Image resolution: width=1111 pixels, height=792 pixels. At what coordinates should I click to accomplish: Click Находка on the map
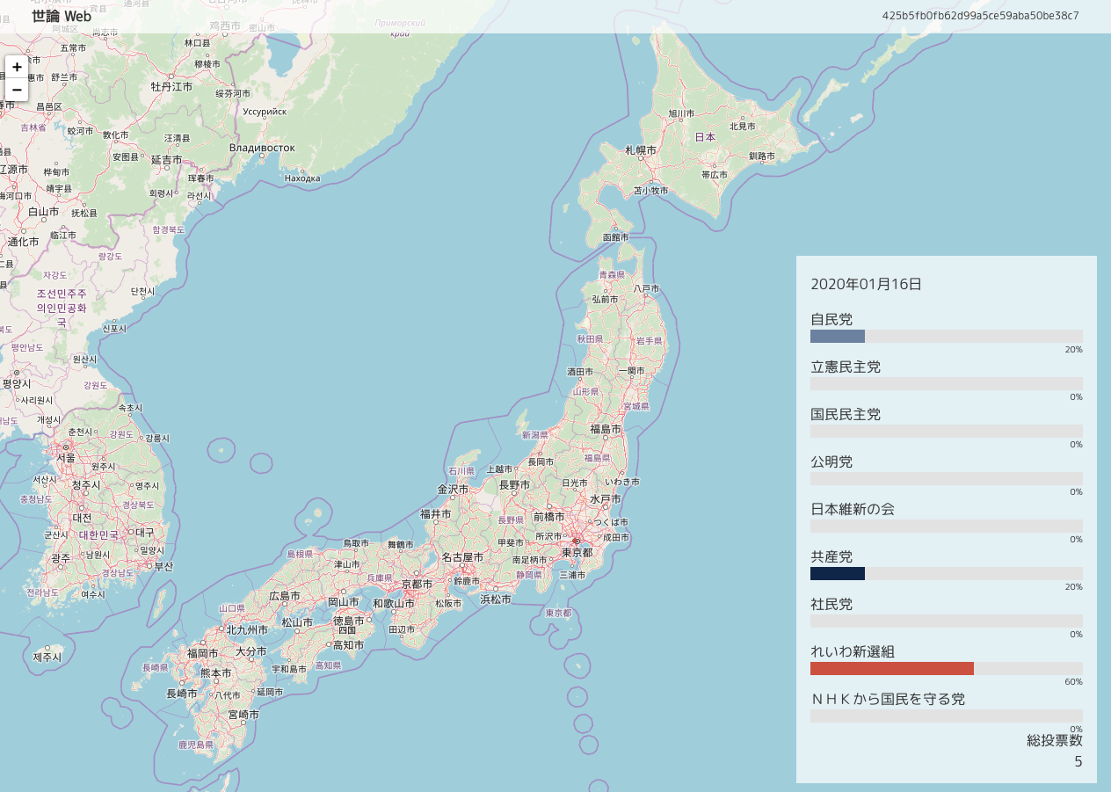click(302, 178)
